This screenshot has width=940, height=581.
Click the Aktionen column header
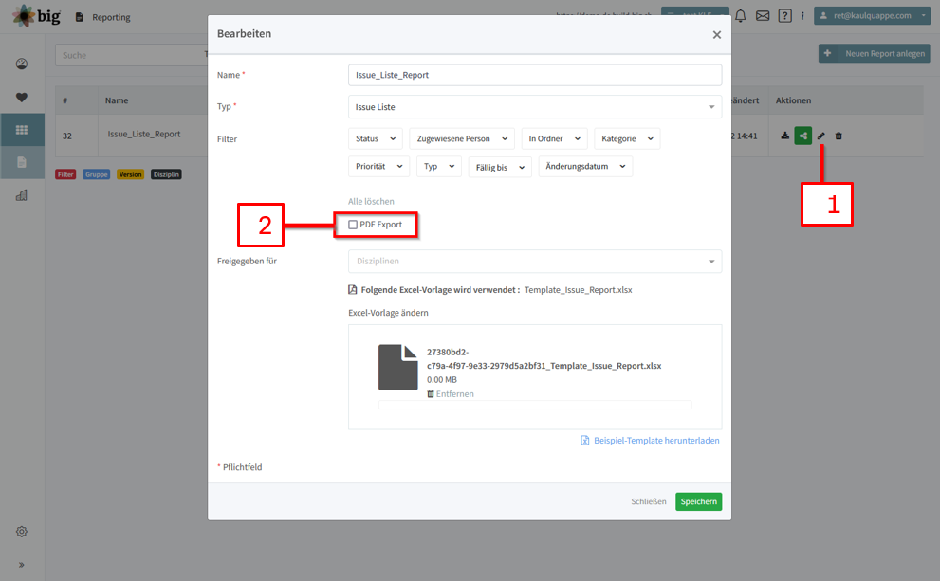point(793,100)
